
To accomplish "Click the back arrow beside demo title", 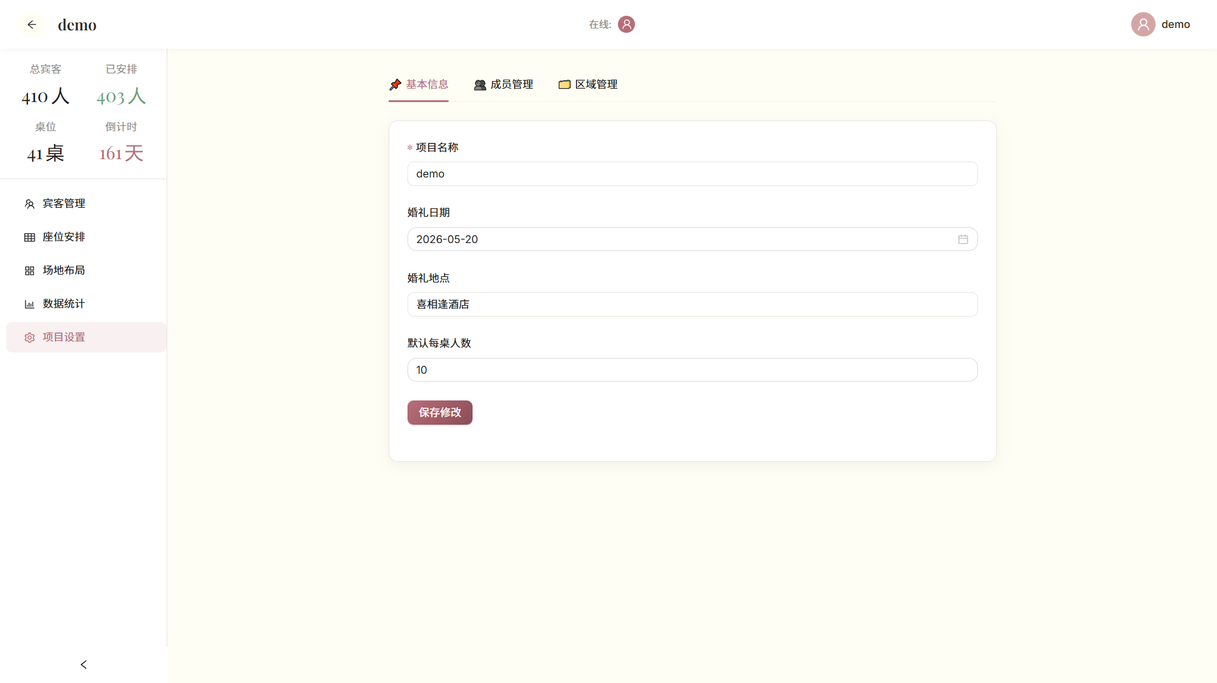I will coord(32,24).
